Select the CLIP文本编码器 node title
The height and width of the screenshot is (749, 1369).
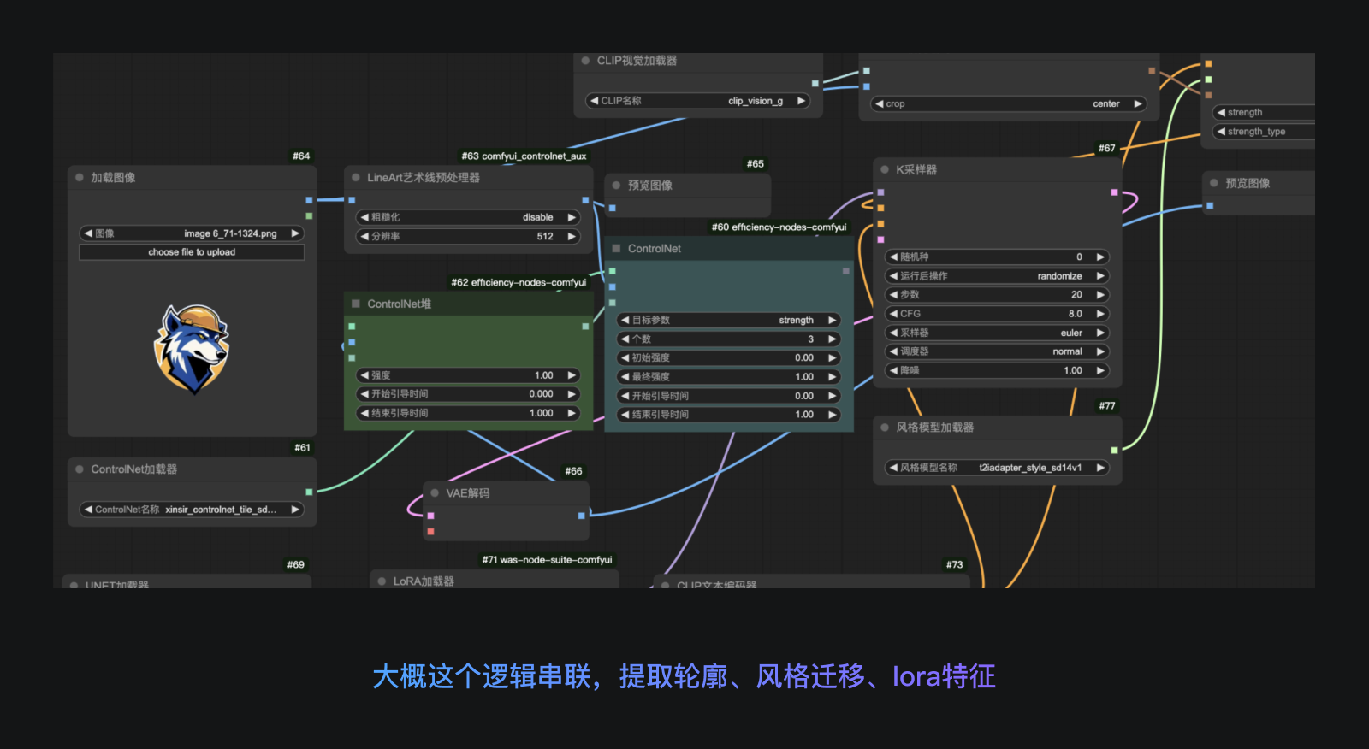717,585
